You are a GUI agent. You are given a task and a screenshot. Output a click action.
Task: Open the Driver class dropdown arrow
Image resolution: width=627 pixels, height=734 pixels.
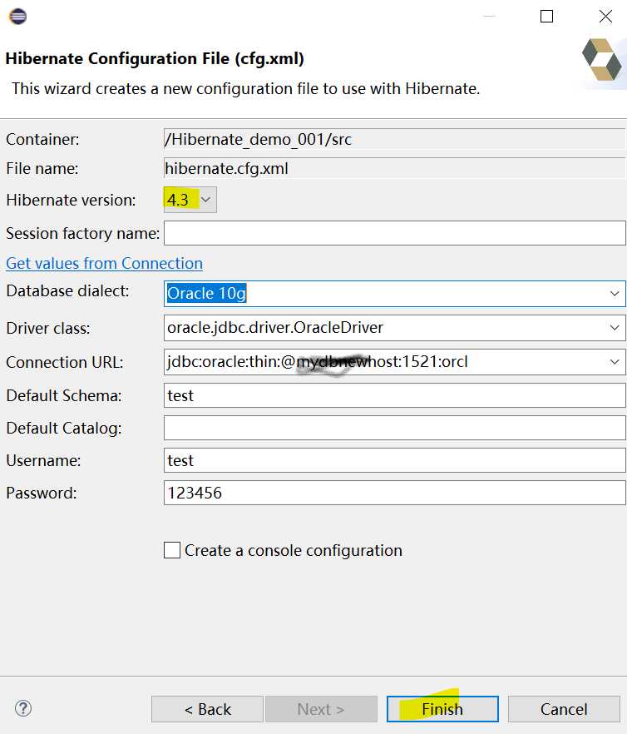pos(615,328)
